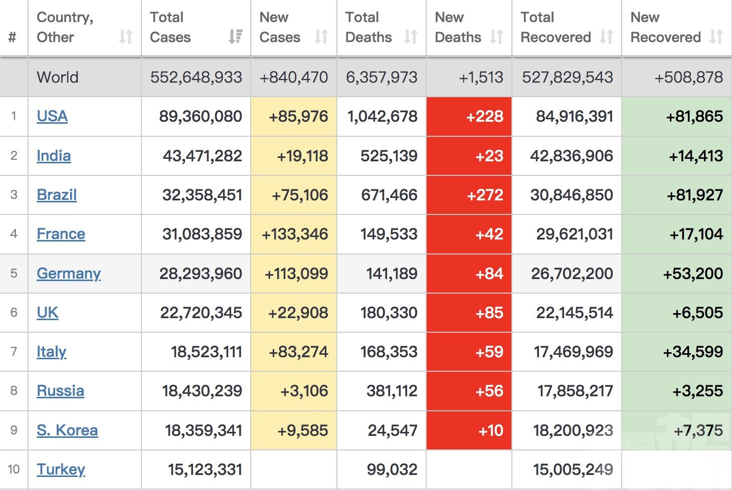This screenshot has height=490, width=732.
Task: Select UK total cases 22,720,345
Action: (201, 313)
